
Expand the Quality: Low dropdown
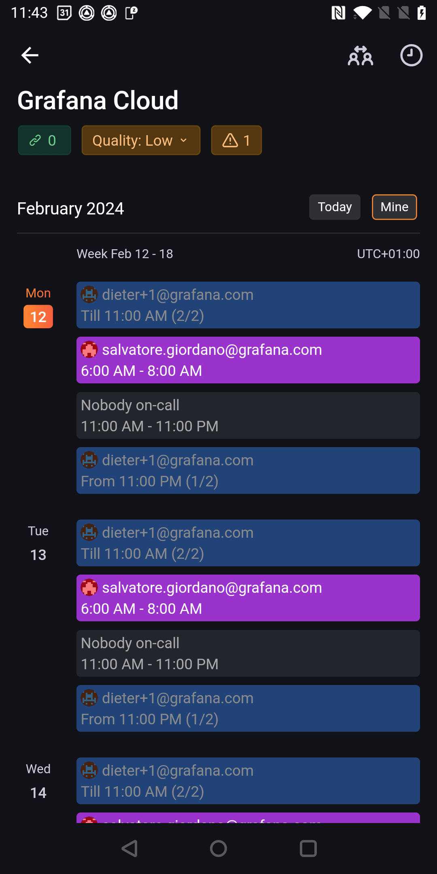coord(141,140)
